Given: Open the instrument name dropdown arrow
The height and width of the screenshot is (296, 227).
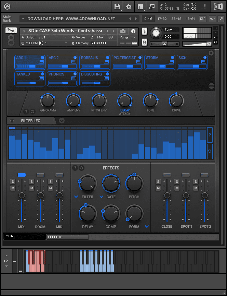Looking at the screenshot, I should click(24, 31).
